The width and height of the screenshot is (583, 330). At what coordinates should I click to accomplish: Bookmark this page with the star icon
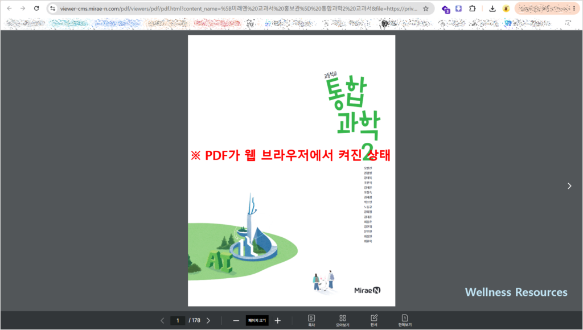click(x=426, y=9)
